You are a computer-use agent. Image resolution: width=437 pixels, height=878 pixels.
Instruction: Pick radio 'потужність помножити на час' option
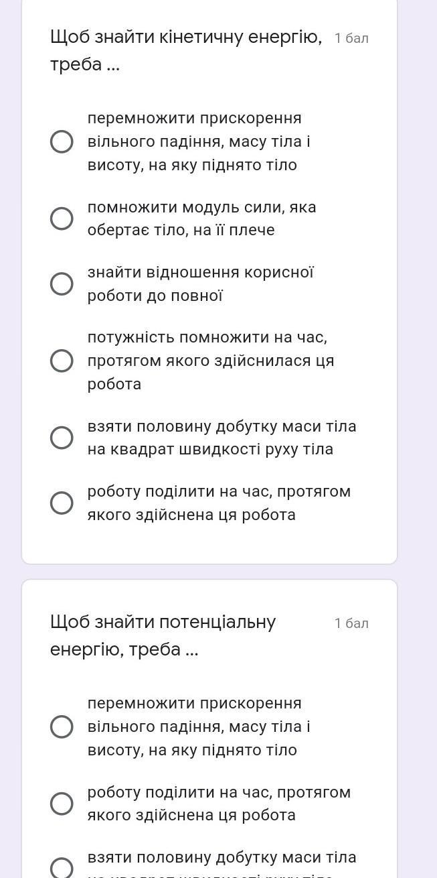coord(62,361)
